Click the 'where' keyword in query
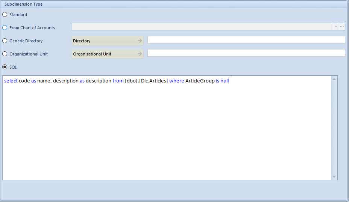This screenshot has height=202, width=349. click(x=177, y=81)
